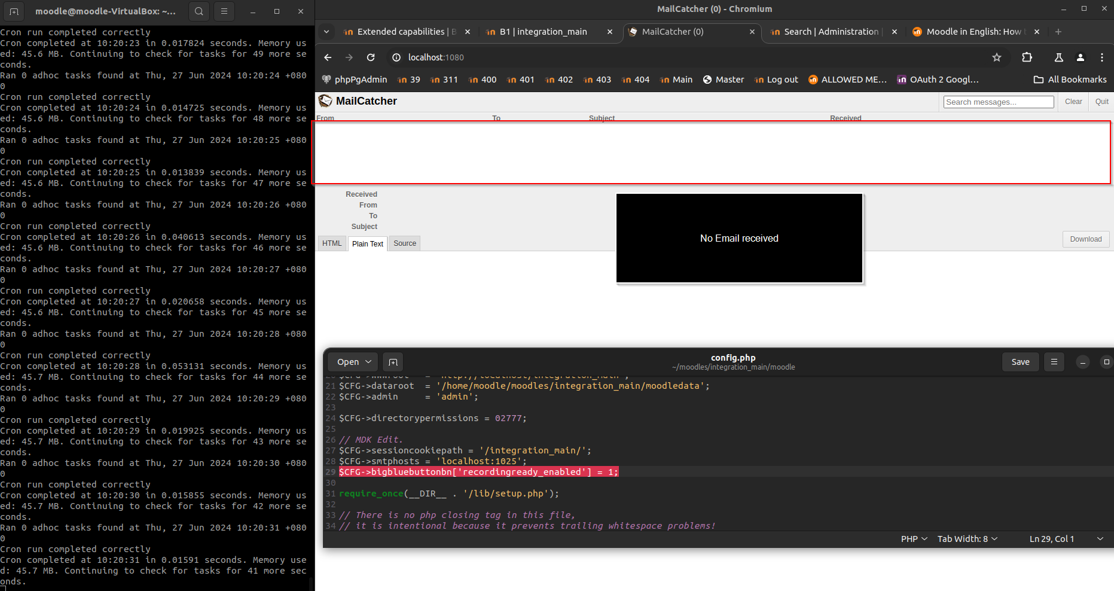The width and height of the screenshot is (1114, 591).
Task: Open the 403 bookmark
Action: pos(597,80)
